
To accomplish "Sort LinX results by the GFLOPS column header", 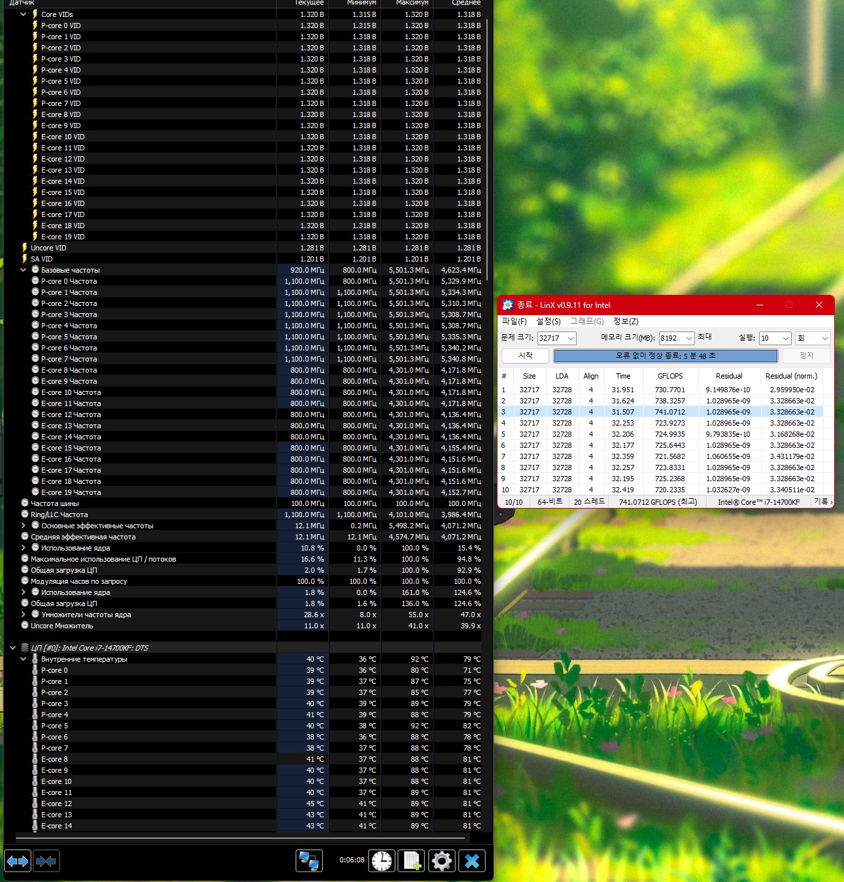I will [x=670, y=376].
